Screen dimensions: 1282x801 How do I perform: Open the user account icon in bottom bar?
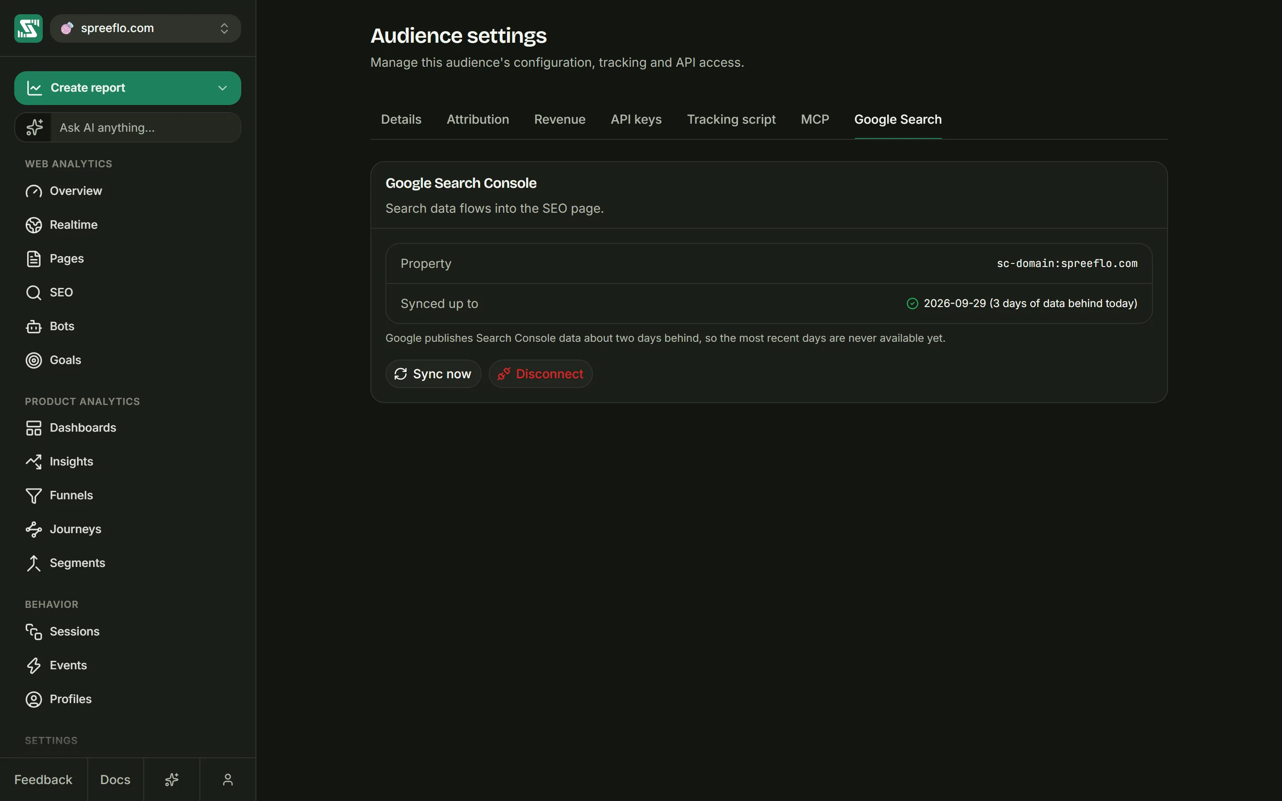pyautogui.click(x=228, y=780)
